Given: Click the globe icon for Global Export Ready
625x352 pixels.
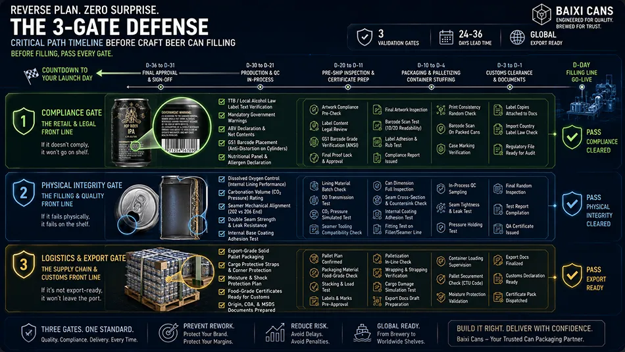Looking at the screenshot, I should point(517,38).
